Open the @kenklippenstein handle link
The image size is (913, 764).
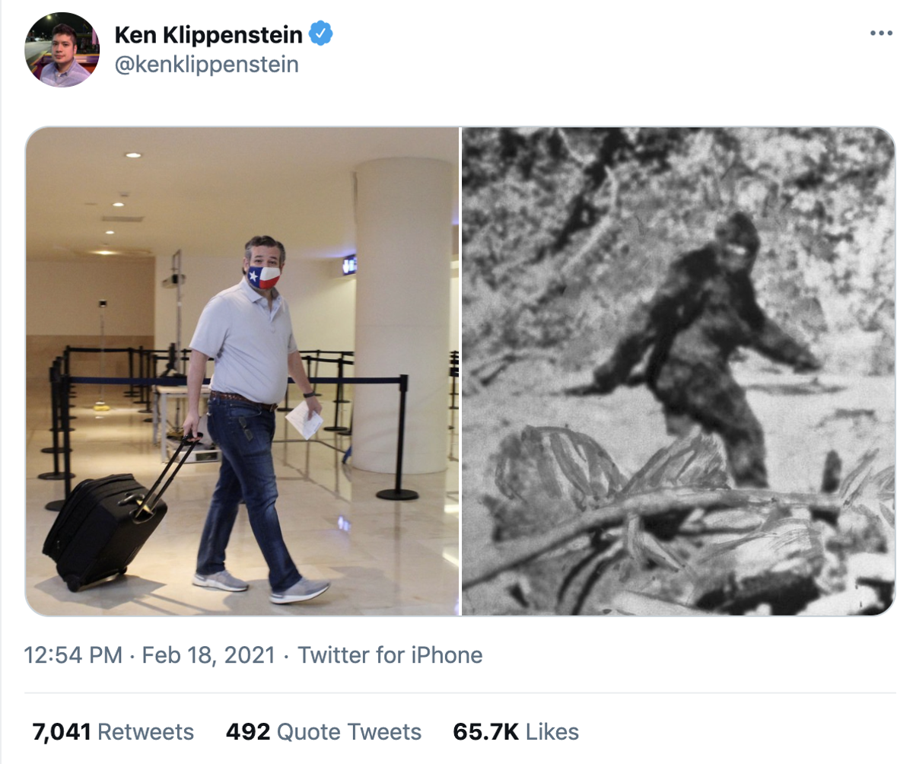point(206,65)
